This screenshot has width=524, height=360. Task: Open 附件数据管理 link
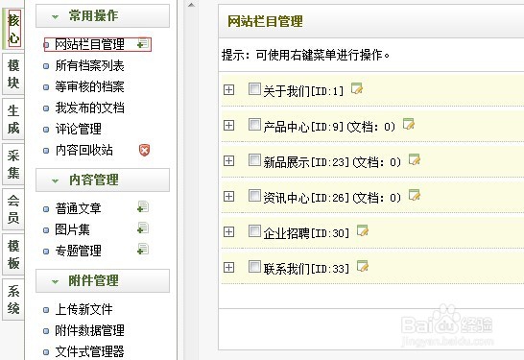(89, 330)
